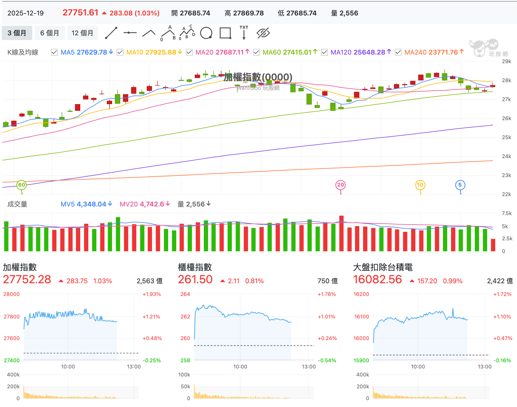Select the horizontal line drawing tool

coord(130,33)
